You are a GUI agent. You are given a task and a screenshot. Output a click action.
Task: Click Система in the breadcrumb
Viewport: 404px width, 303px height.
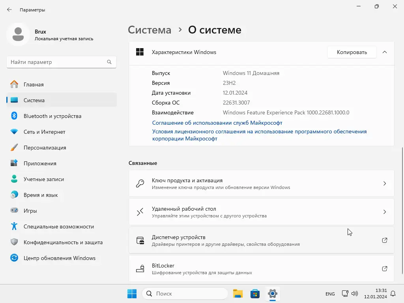(x=150, y=30)
